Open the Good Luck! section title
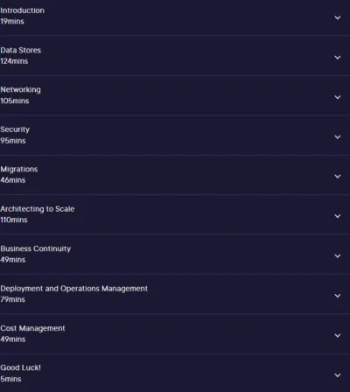350x392 pixels. click(x=20, y=367)
